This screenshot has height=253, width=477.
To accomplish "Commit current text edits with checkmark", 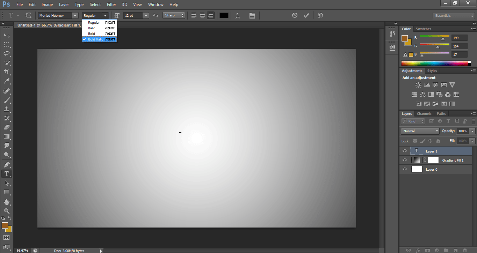I will pyautogui.click(x=306, y=15).
